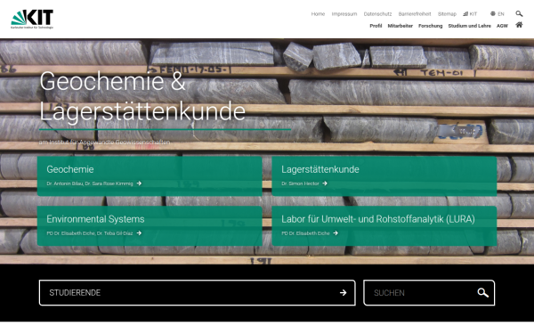Open the Lagerstättenkunde tile
Image resolution: width=534 pixels, height=334 pixels.
[x=384, y=175]
